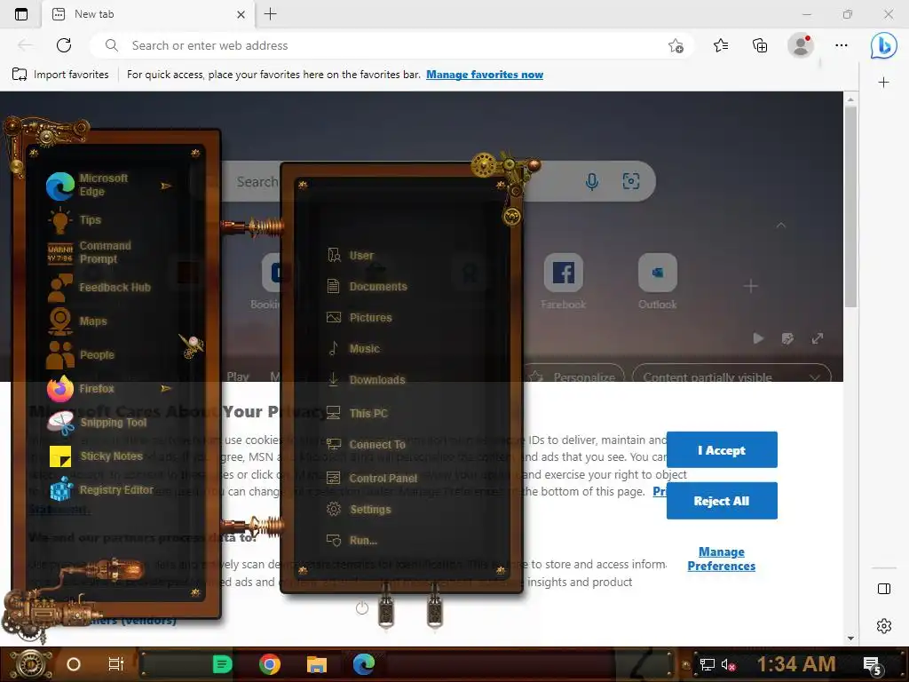Viewport: 909px width, 682px height.
Task: Open Cortana search circle on taskbar
Action: (74, 664)
